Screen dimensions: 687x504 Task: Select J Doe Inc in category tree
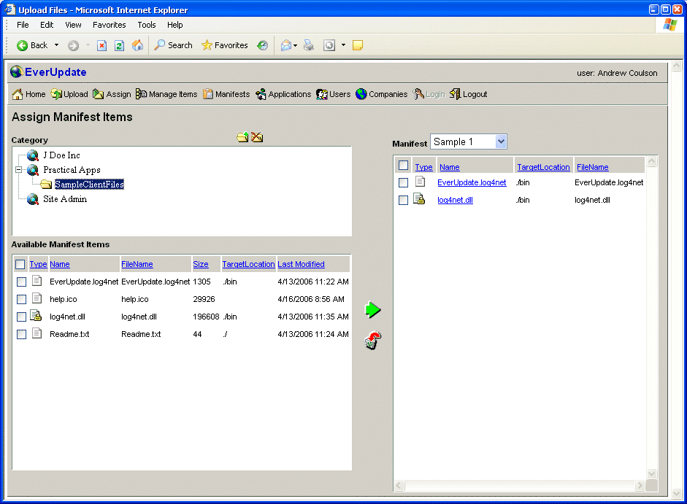(61, 155)
